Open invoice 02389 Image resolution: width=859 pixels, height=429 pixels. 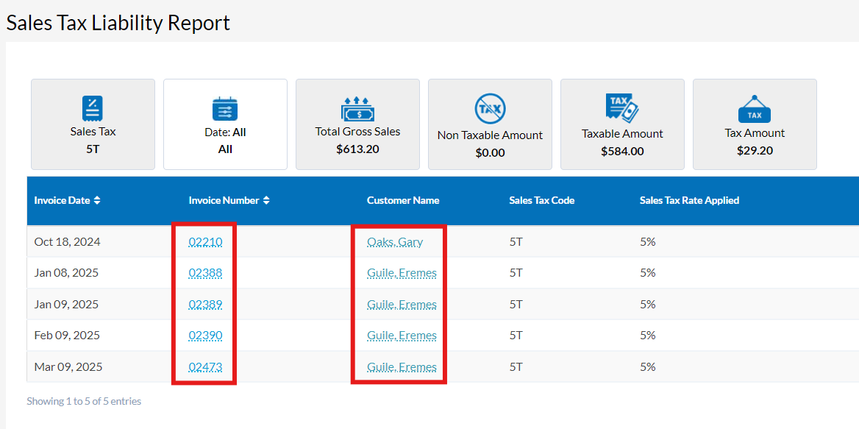click(205, 304)
